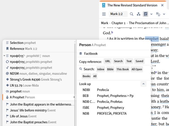Copy reference as Search
This screenshot has height=126, width=169.
coord(118,61)
